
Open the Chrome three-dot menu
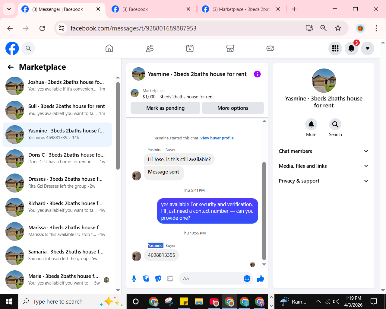tap(376, 28)
